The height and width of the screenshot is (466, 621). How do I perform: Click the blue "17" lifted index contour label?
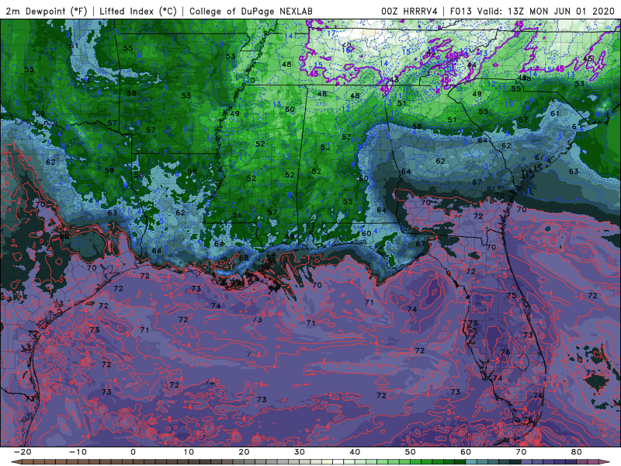click(x=331, y=33)
